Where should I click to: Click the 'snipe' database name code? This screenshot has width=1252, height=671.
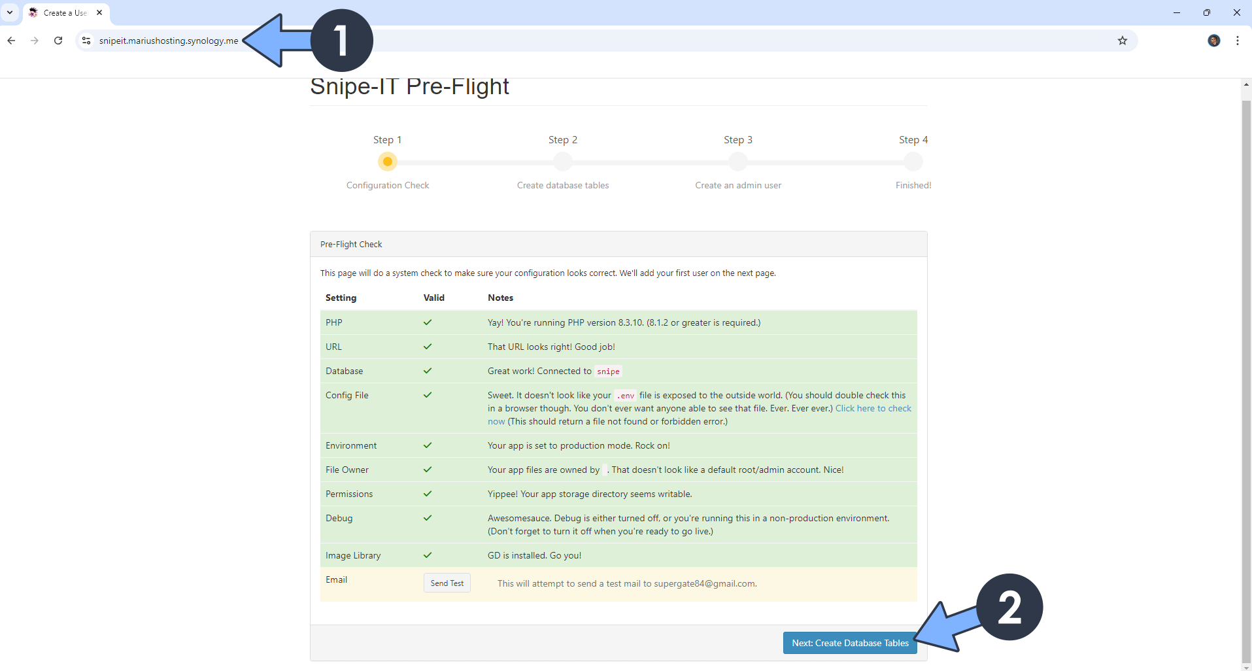(608, 371)
